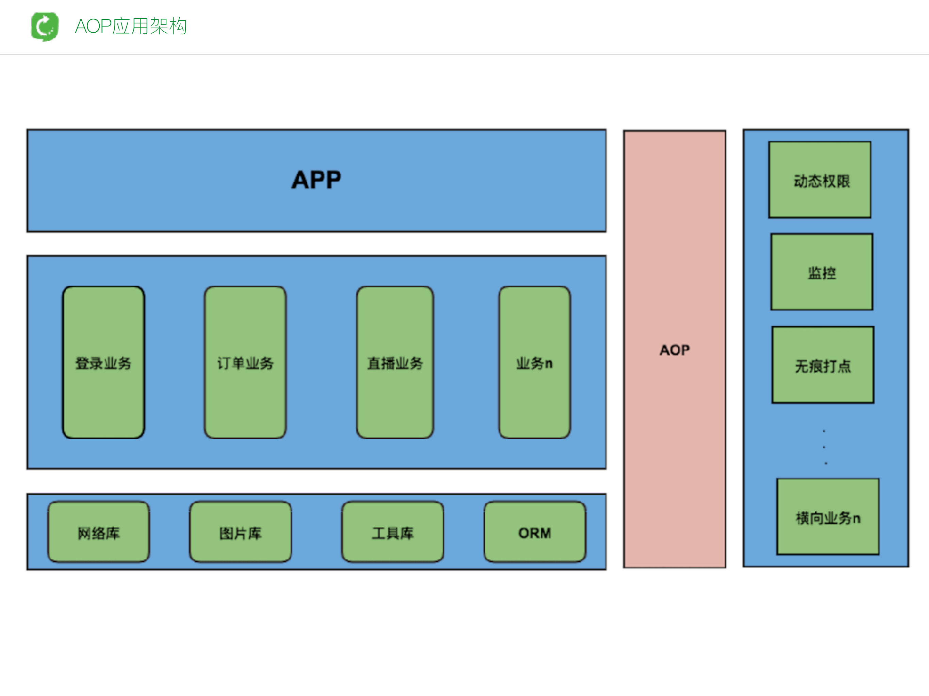Select the 订单业务 module block
This screenshot has height=696, width=929.
[x=245, y=363]
